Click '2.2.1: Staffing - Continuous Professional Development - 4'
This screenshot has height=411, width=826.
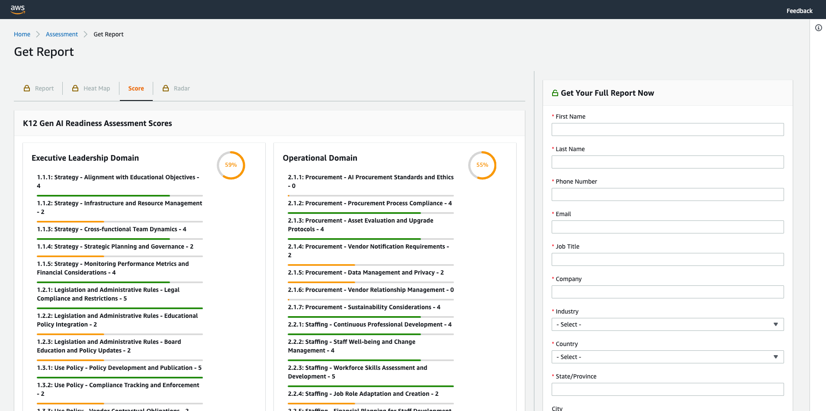click(x=370, y=324)
